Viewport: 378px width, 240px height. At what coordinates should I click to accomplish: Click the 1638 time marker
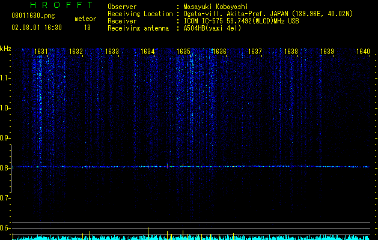291,52
